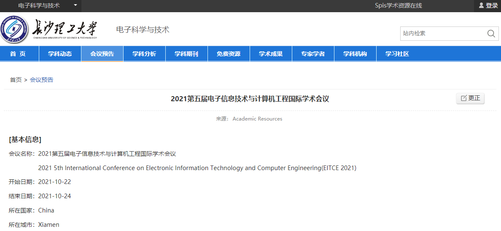501x231 pixels.
Task: Click the edit icon on 更正 button
Action: coord(463,98)
